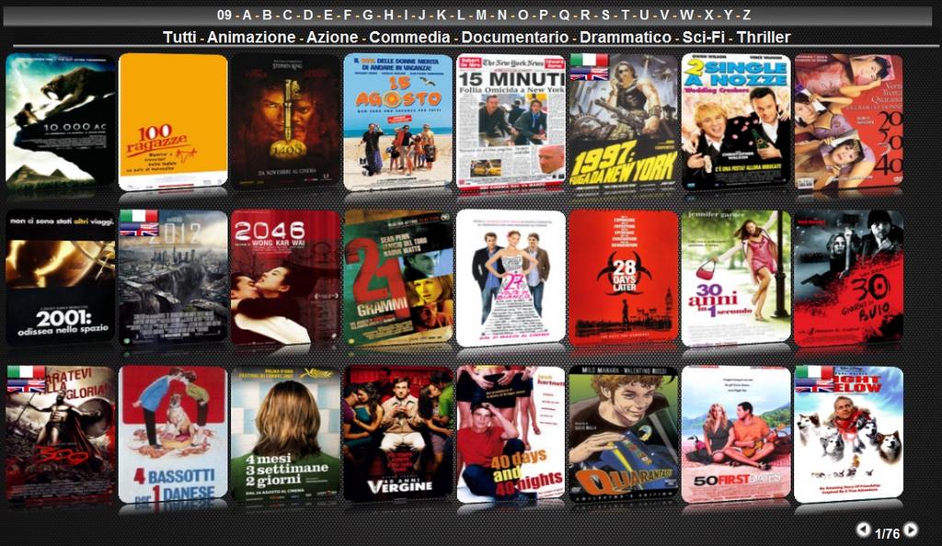Open the 10.000 AC movie poster

[x=60, y=122]
